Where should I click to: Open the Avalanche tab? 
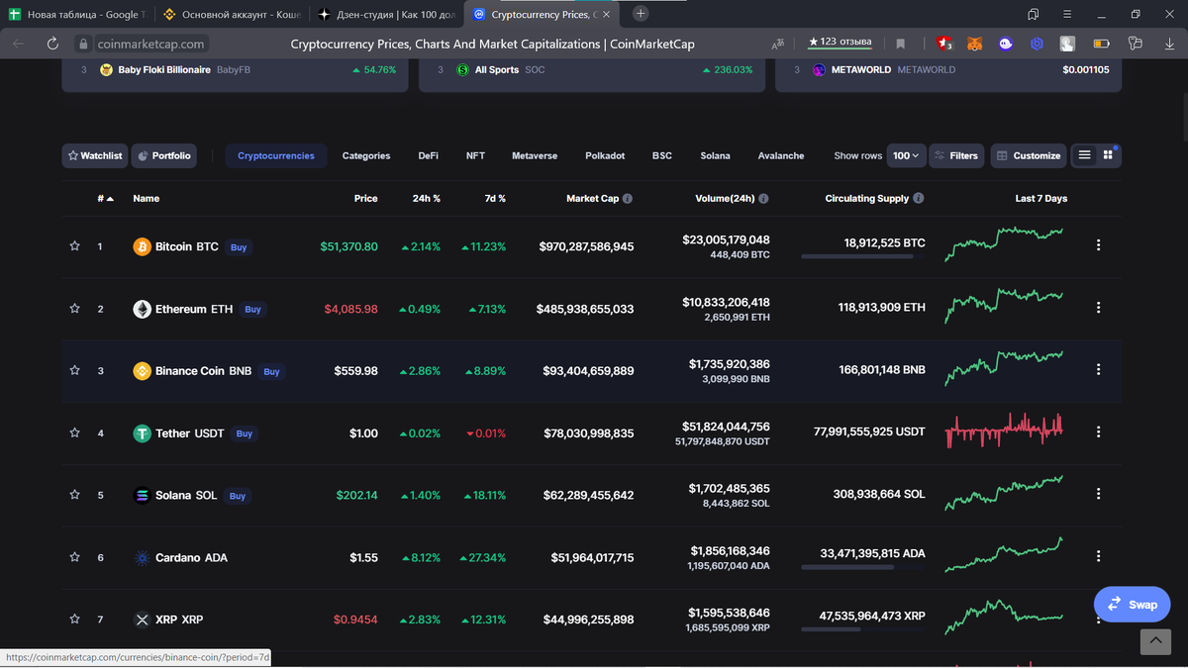coord(781,155)
